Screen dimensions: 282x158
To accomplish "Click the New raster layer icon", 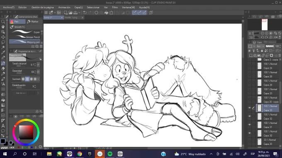I will coord(251,55).
